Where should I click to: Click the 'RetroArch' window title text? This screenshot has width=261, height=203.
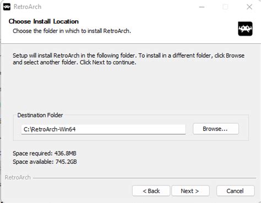28,7
